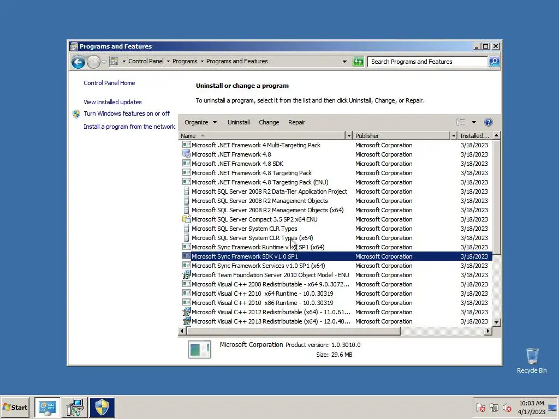
Task: Select Microsoft .NET Framework 4.8 Targeting Pack (ENU)
Action: pyautogui.click(x=335, y=182)
